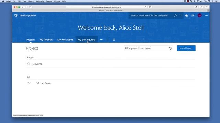Image resolution: width=220 pixels, height=123 pixels.
Task: Open the hexdumpdemo account home link
Action: 27,16
